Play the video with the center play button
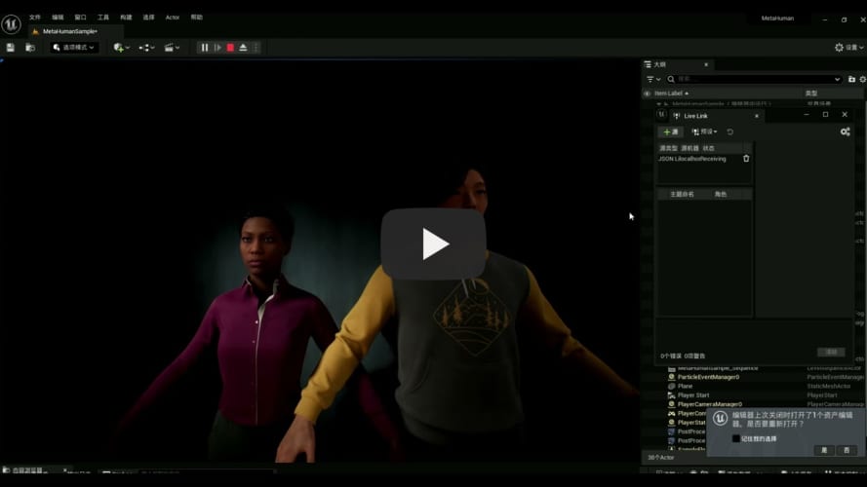This screenshot has width=867, height=487. coord(433,243)
